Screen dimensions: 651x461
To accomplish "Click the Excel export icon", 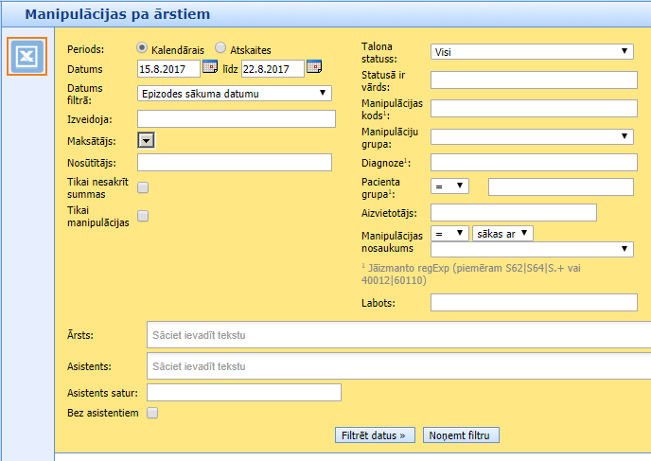I will click(26, 57).
